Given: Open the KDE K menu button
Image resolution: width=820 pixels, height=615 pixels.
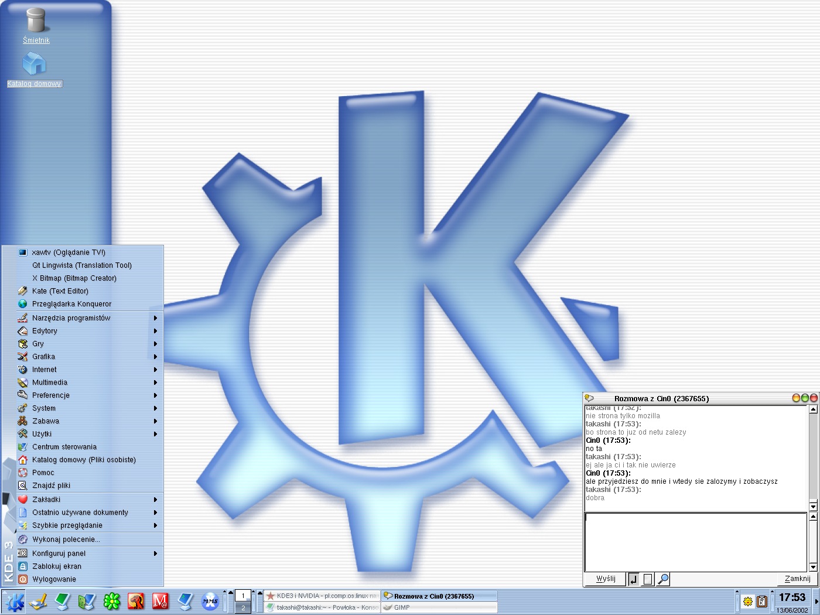Looking at the screenshot, I should (x=15, y=602).
